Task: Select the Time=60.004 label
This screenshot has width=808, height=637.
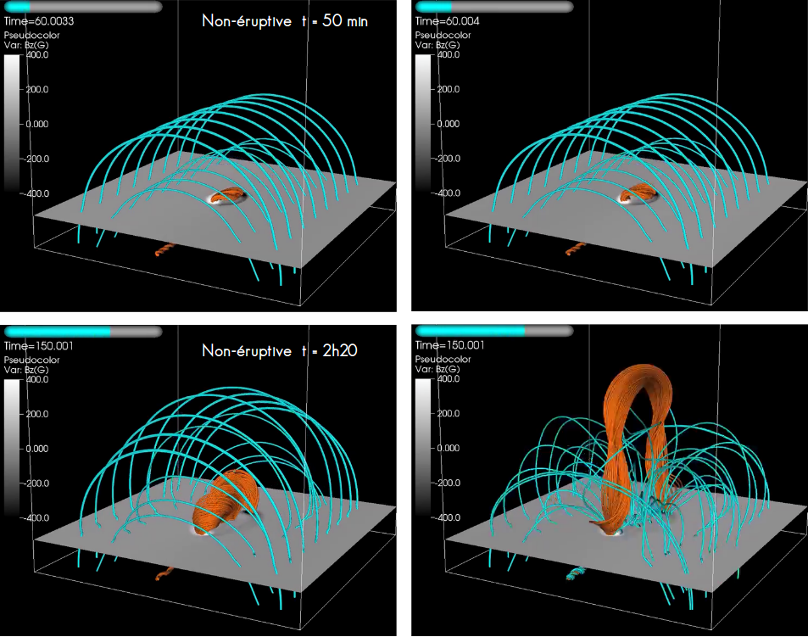Action: (x=446, y=21)
